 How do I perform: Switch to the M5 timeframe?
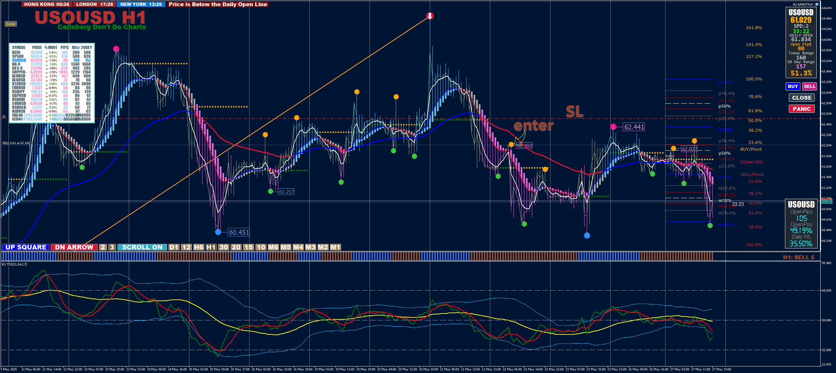(x=286, y=247)
